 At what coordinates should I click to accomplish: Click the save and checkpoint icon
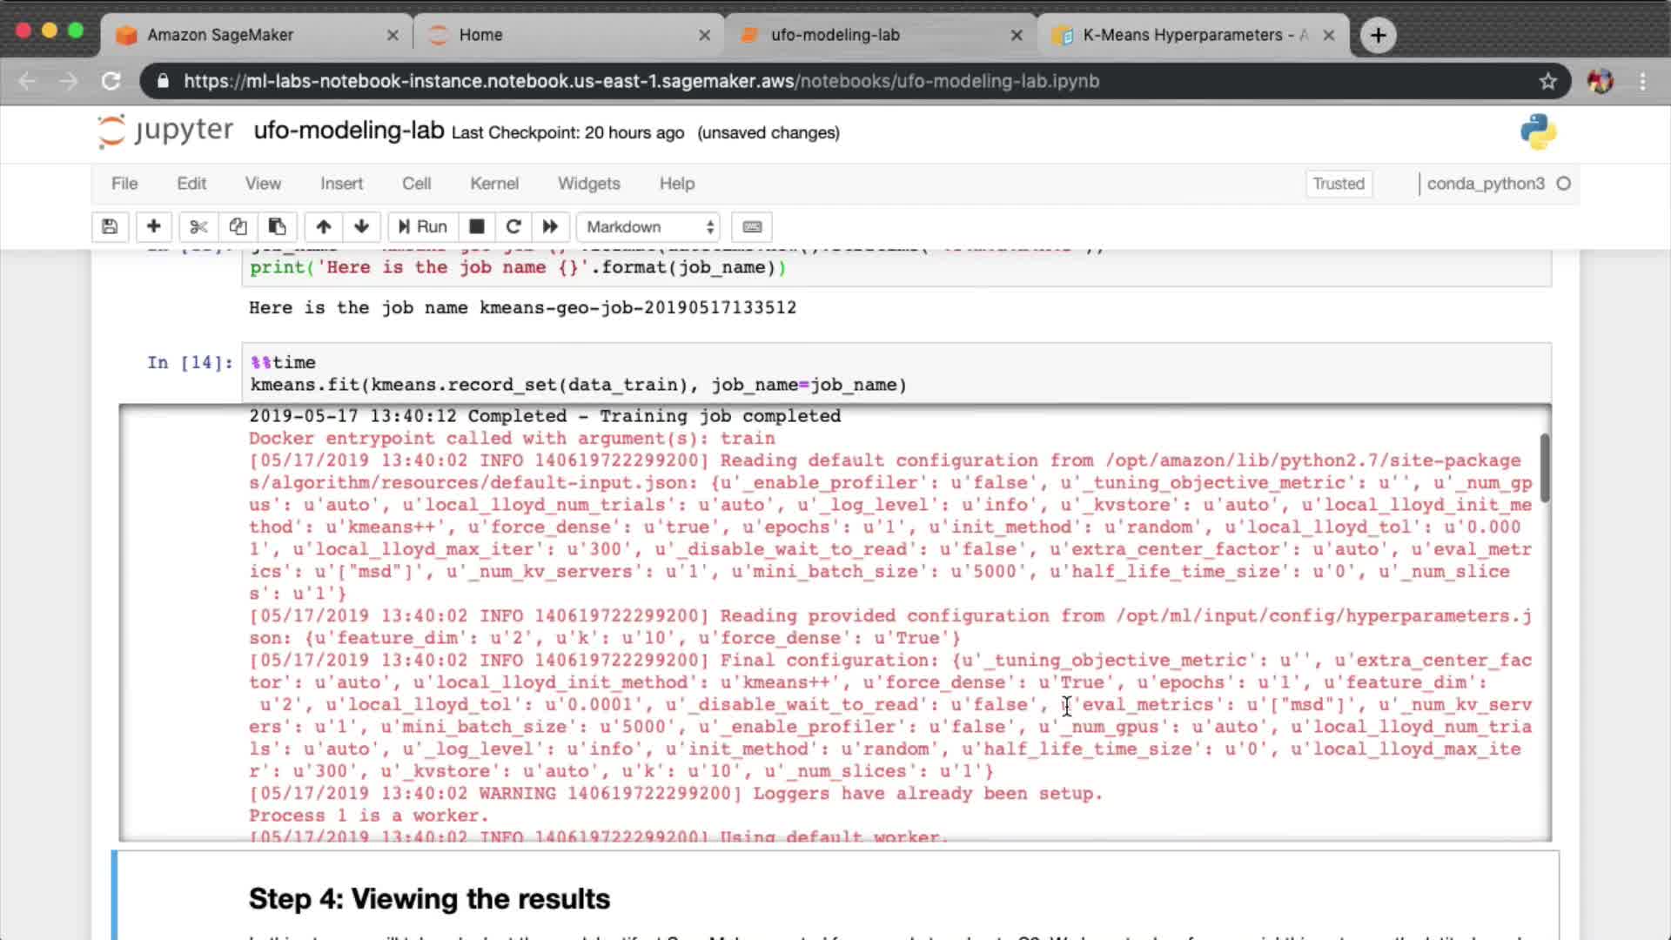click(x=110, y=227)
